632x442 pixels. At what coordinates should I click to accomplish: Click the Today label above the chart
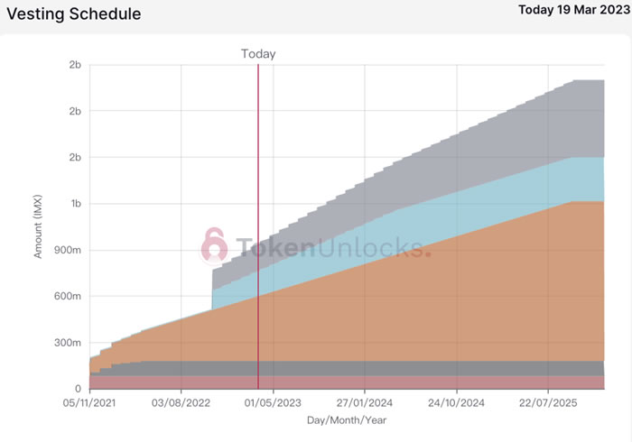258,53
